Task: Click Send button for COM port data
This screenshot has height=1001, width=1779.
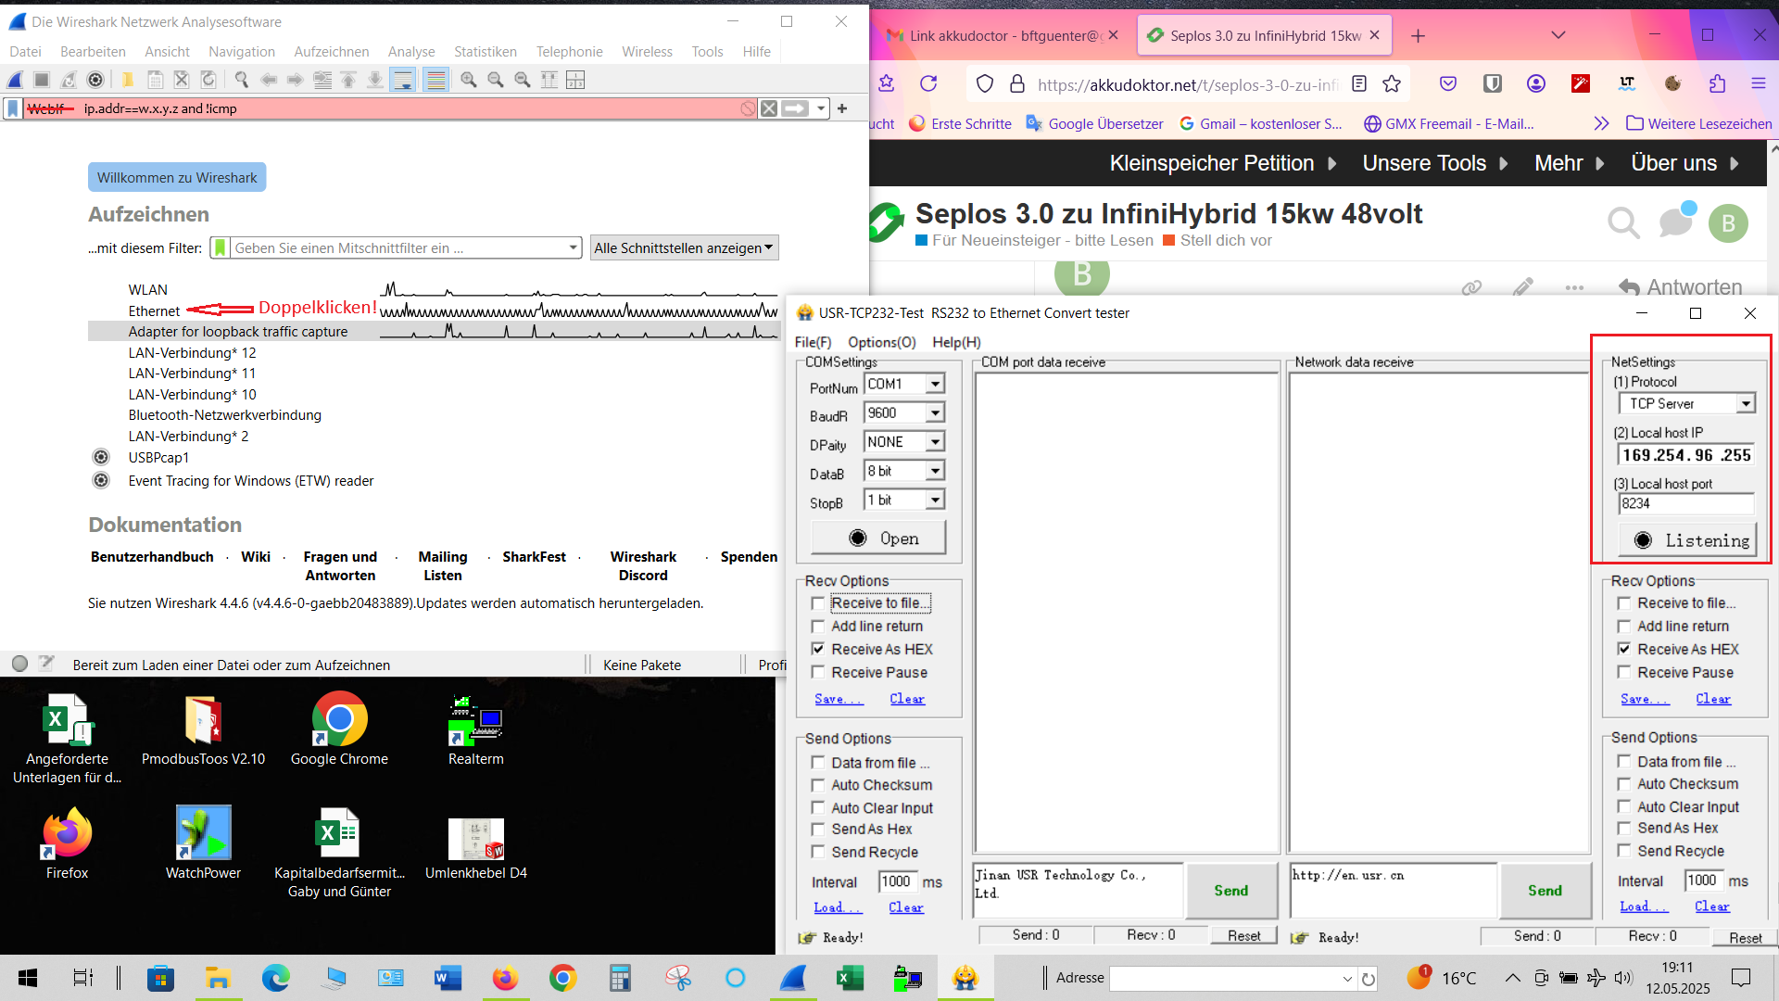Action: [x=1230, y=891]
